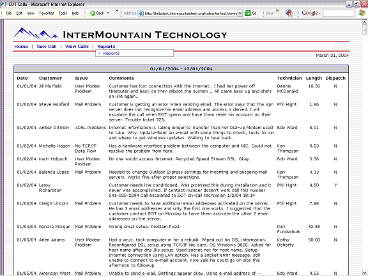Click the InterMountain Technology mountain logo
The height and width of the screenshot is (276, 368).
[x=36, y=33]
